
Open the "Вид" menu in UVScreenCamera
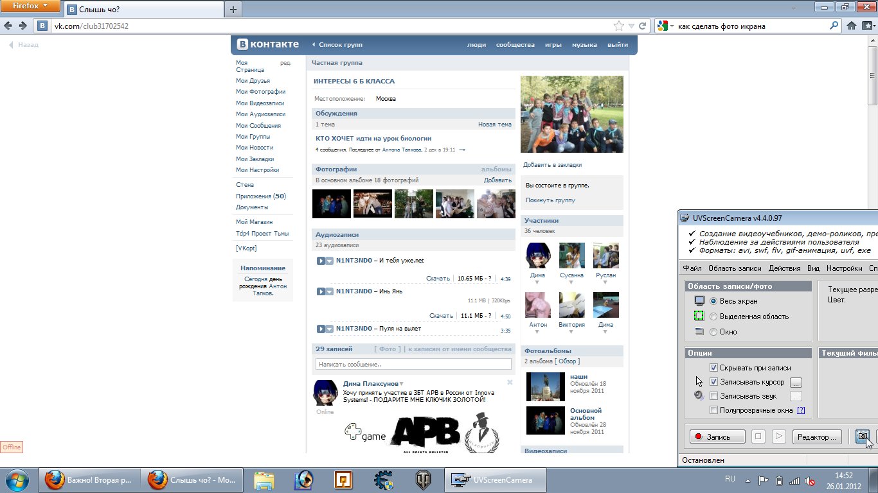pos(813,268)
